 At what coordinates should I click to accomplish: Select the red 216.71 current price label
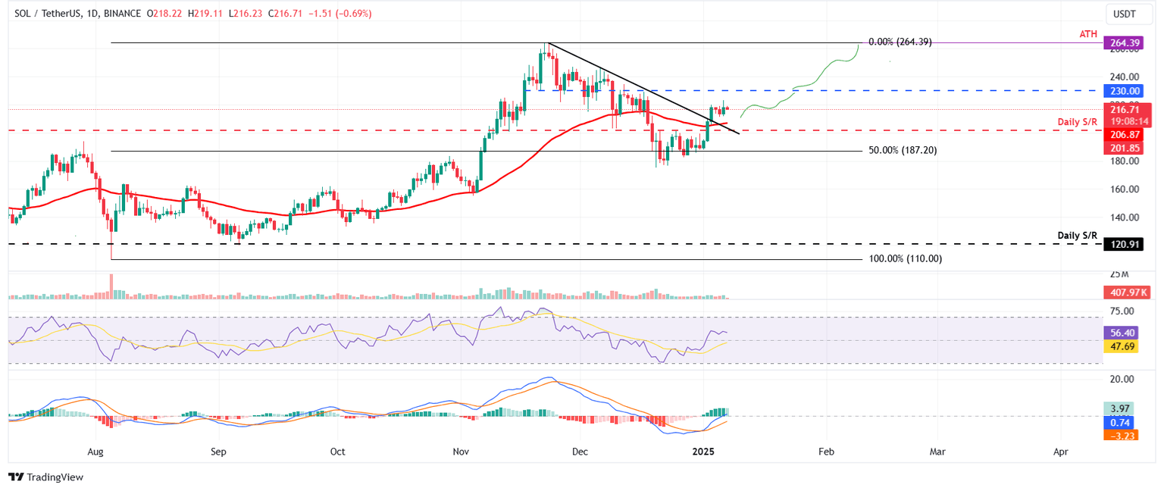pos(1124,110)
